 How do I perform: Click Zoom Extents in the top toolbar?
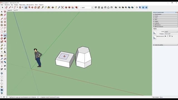pyautogui.click(x=62, y=7)
